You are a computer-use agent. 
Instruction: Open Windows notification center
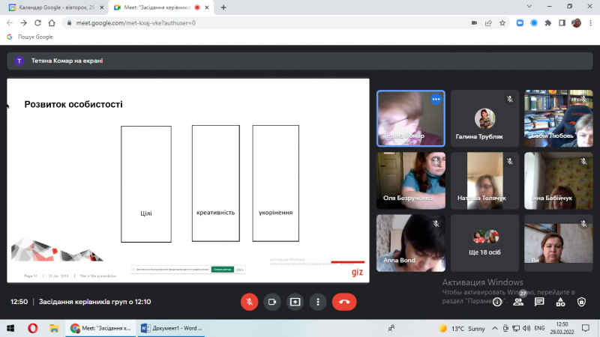coord(586,328)
